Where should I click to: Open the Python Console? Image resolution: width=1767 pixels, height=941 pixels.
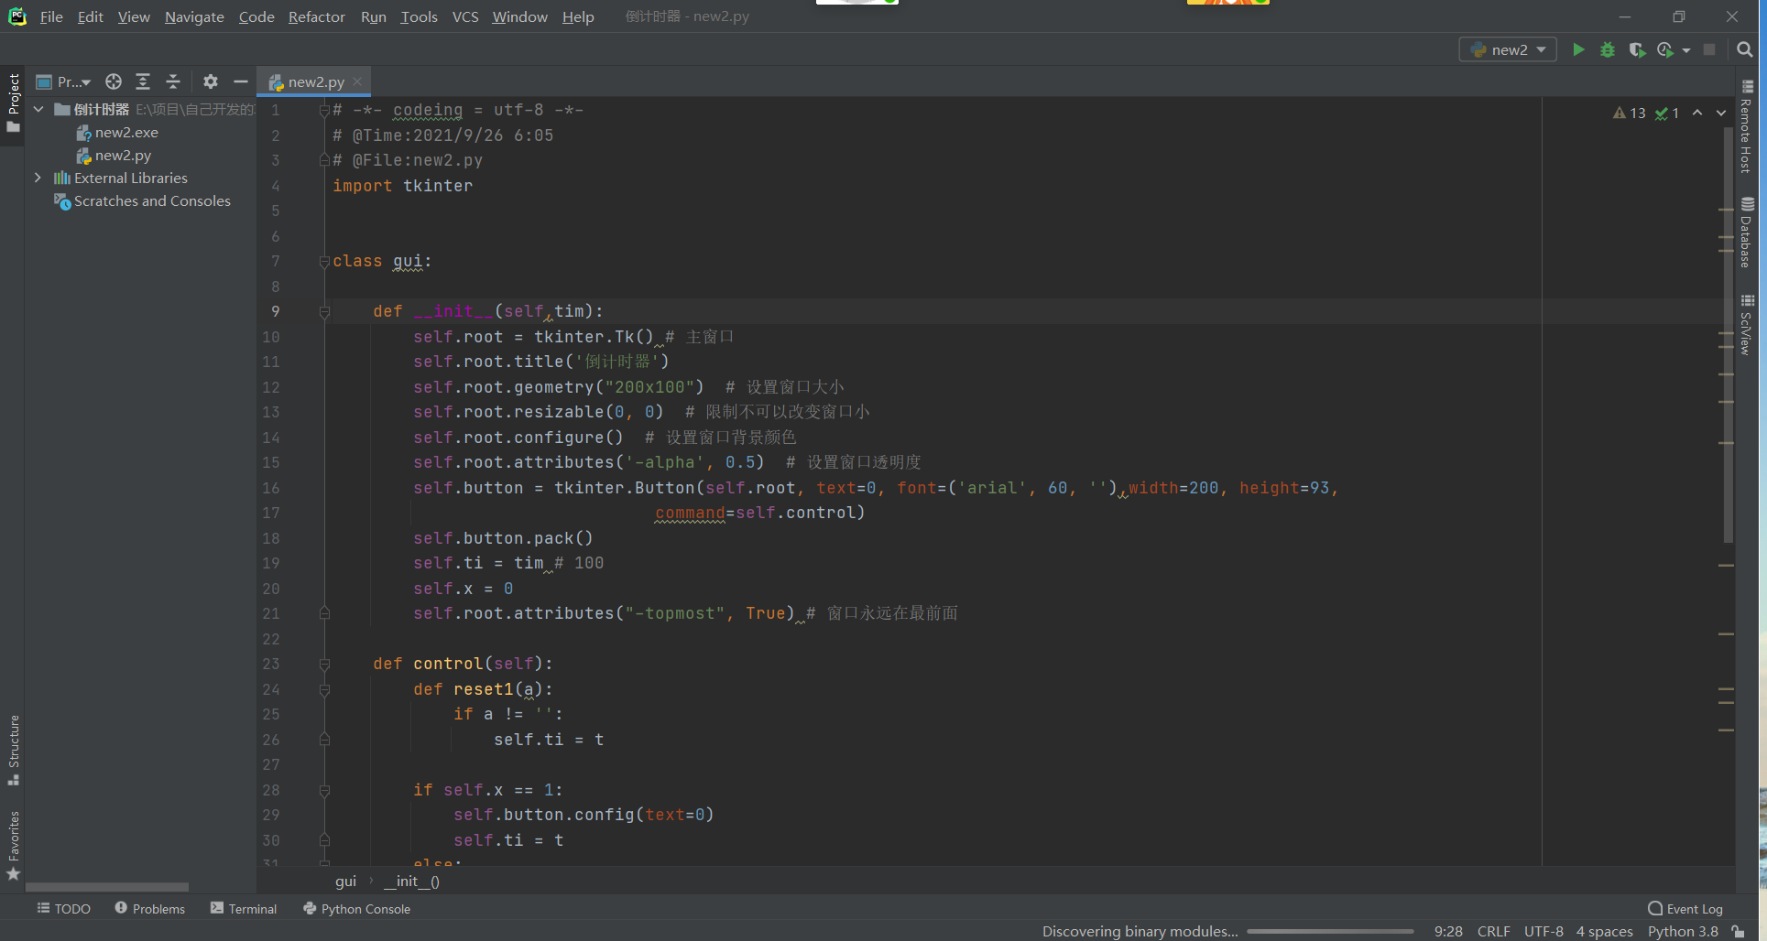(x=356, y=908)
